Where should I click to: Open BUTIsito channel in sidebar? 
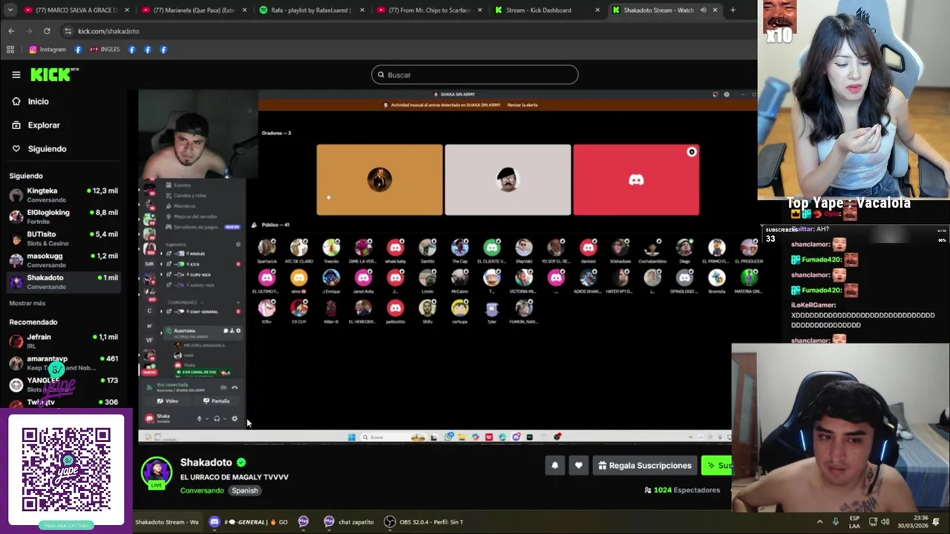click(x=63, y=238)
